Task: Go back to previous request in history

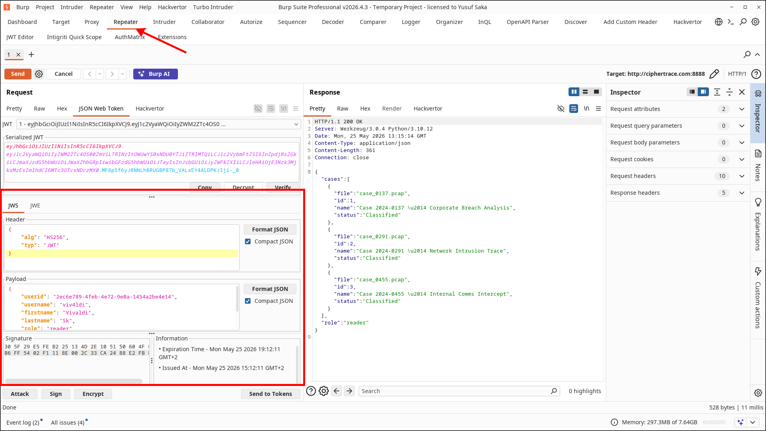Action: click(x=90, y=74)
